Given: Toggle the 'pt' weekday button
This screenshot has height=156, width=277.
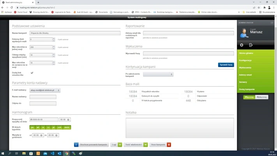Looking at the screenshot, I should click(53, 128).
